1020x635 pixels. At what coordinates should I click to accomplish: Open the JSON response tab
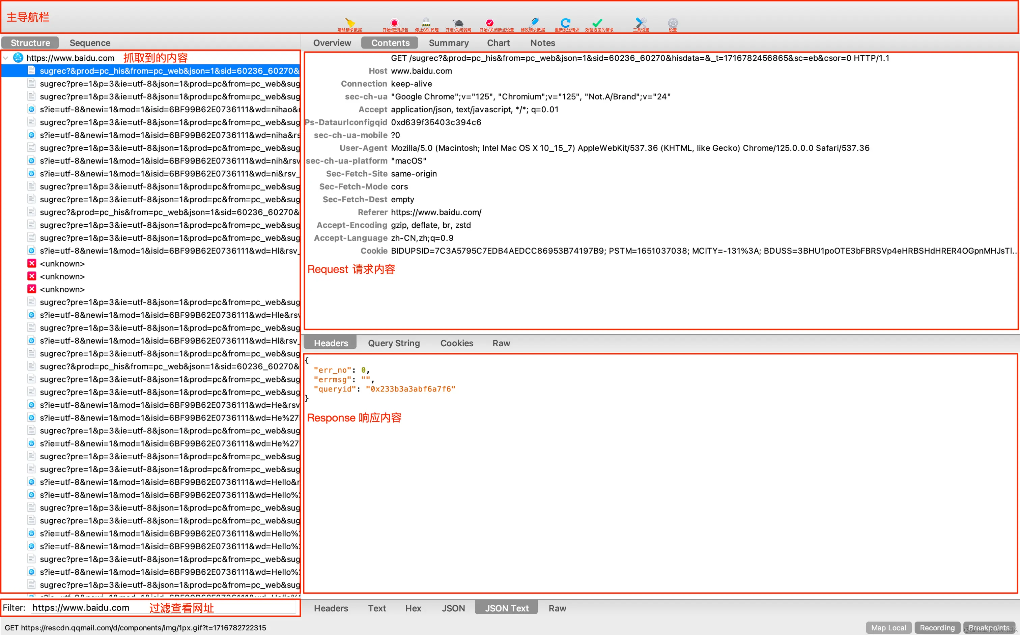point(453,608)
